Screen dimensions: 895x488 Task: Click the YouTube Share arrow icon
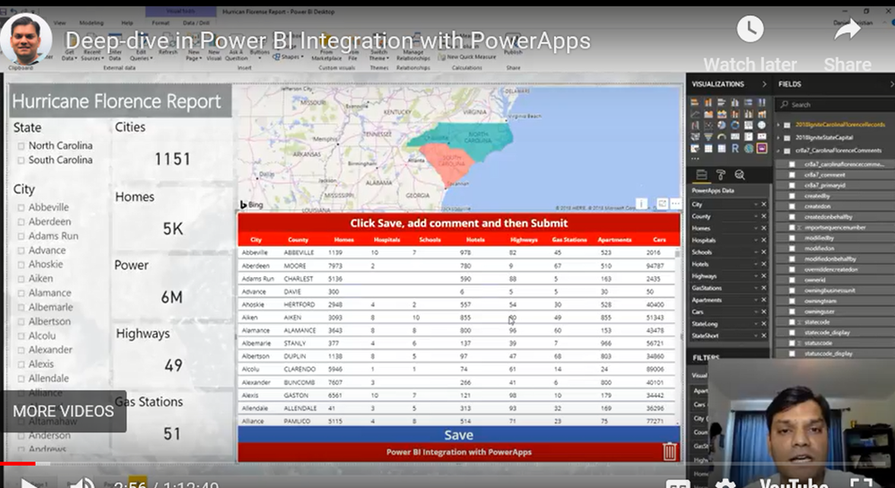click(847, 29)
